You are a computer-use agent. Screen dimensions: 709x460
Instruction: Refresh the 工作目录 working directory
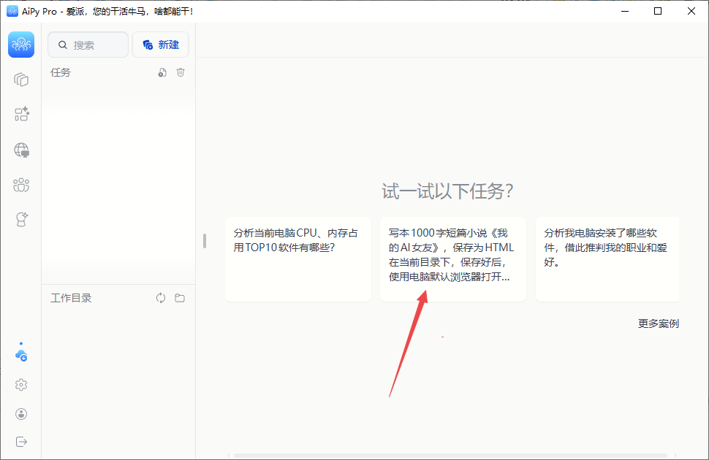click(x=161, y=298)
